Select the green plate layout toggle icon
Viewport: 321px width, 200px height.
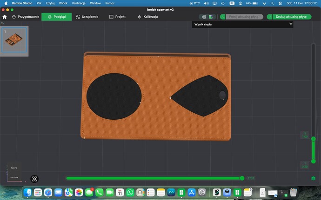point(211,17)
